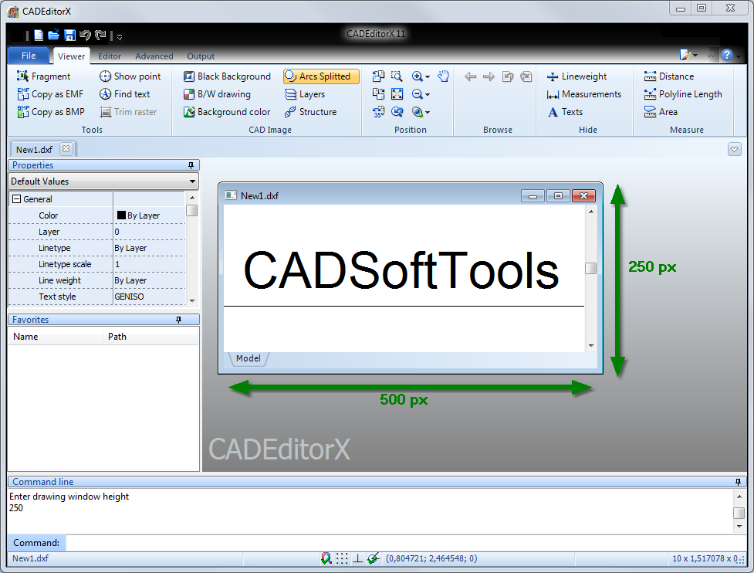Toggle Arcs Splitted mode off

[x=320, y=76]
